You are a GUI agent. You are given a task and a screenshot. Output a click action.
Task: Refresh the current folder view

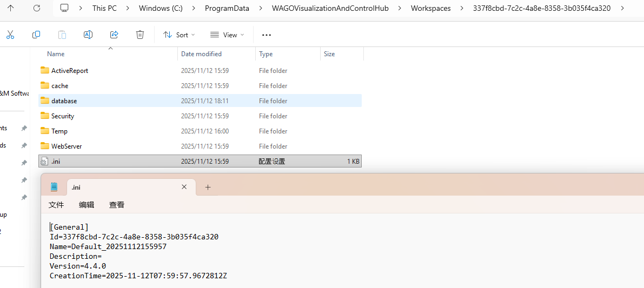37,8
